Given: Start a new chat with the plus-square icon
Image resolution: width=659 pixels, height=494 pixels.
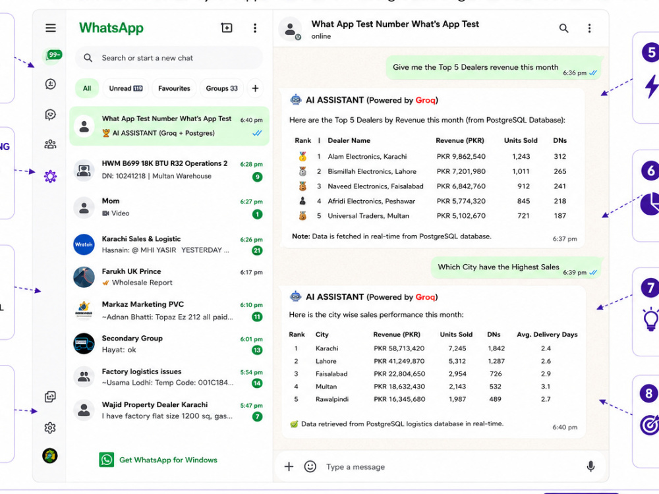Looking at the screenshot, I should (x=227, y=28).
